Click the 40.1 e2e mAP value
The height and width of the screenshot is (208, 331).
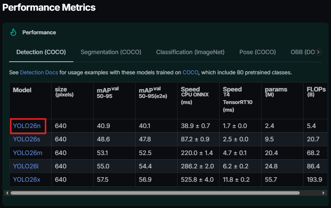pyautogui.click(x=145, y=126)
